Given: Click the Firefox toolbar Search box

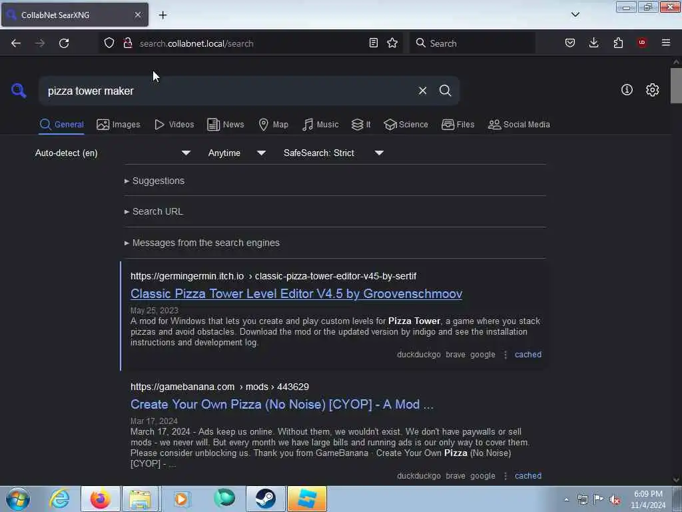Looking at the screenshot, I should [472, 43].
